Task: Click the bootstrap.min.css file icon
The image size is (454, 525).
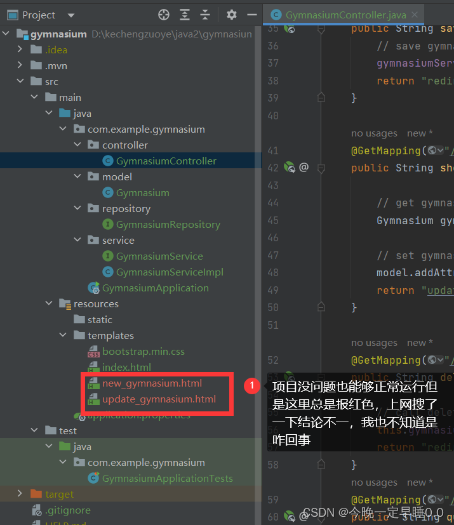Action: tap(93, 352)
